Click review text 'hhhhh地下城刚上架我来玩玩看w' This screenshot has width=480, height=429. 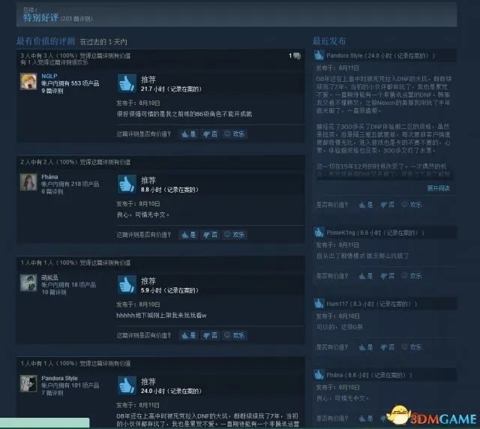162,316
